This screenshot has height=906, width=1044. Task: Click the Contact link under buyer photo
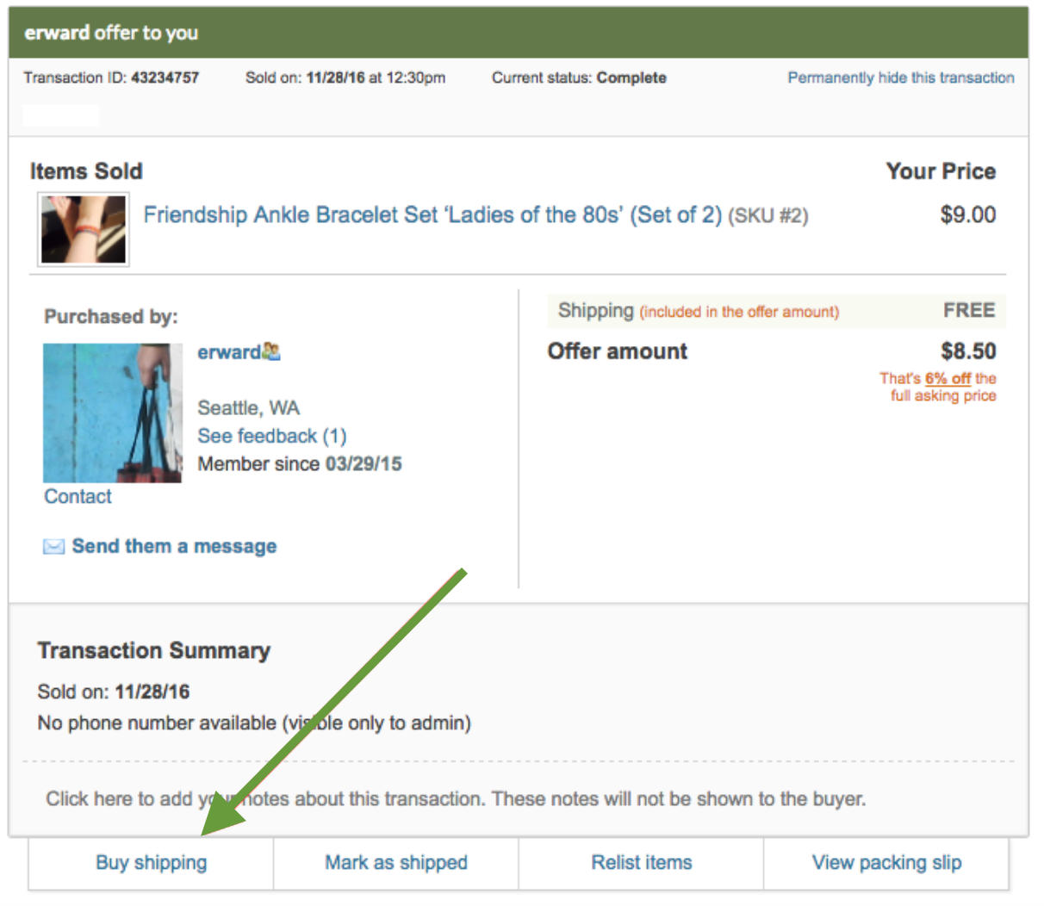tap(78, 496)
